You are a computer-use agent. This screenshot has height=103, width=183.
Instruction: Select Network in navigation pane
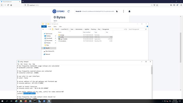48,54
